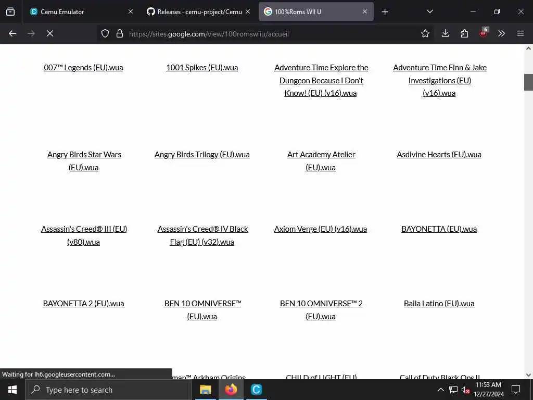Open Baila Latino (EU).wua link

439,304
